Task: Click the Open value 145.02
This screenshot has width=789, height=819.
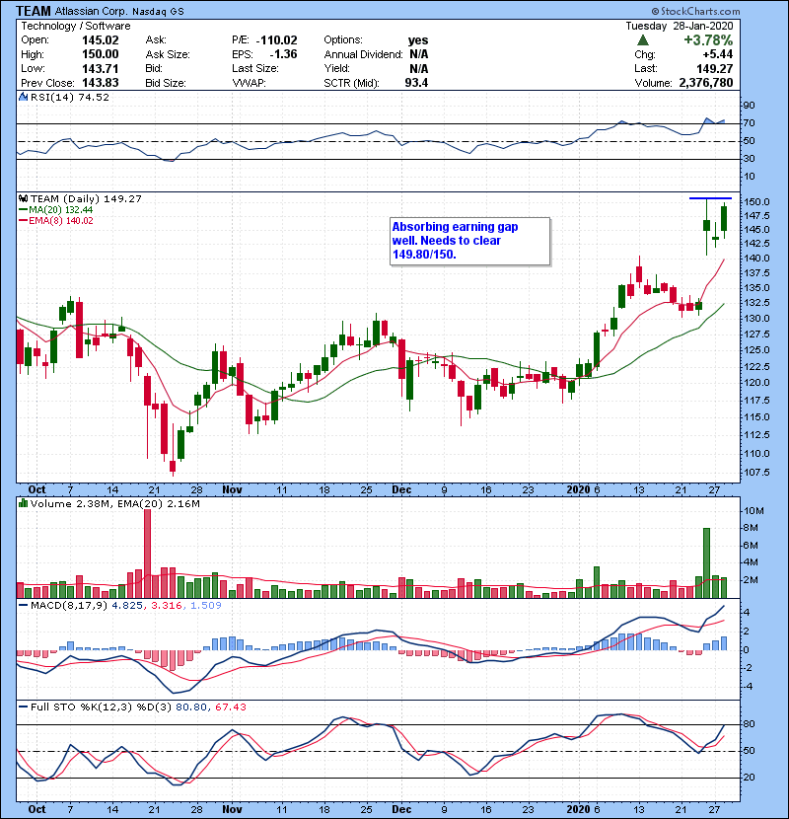Action: [101, 40]
